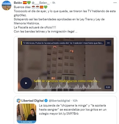Click the 11:26 duration badge

click(x=108, y=87)
